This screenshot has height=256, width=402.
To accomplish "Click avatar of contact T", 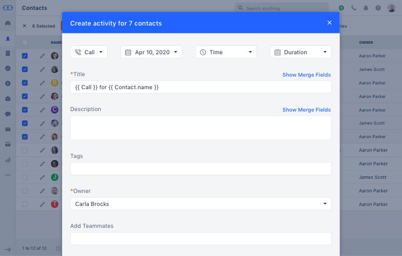I will 55,204.
